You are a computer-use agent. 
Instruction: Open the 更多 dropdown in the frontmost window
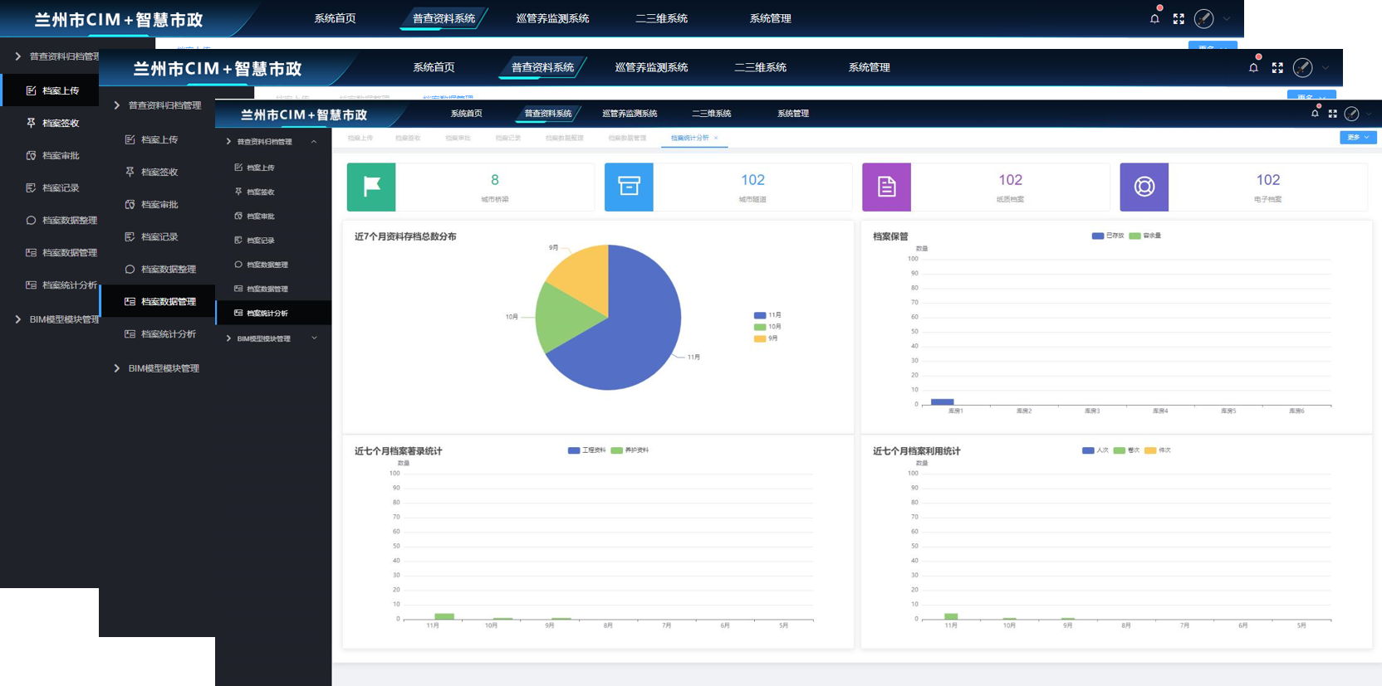point(1357,138)
